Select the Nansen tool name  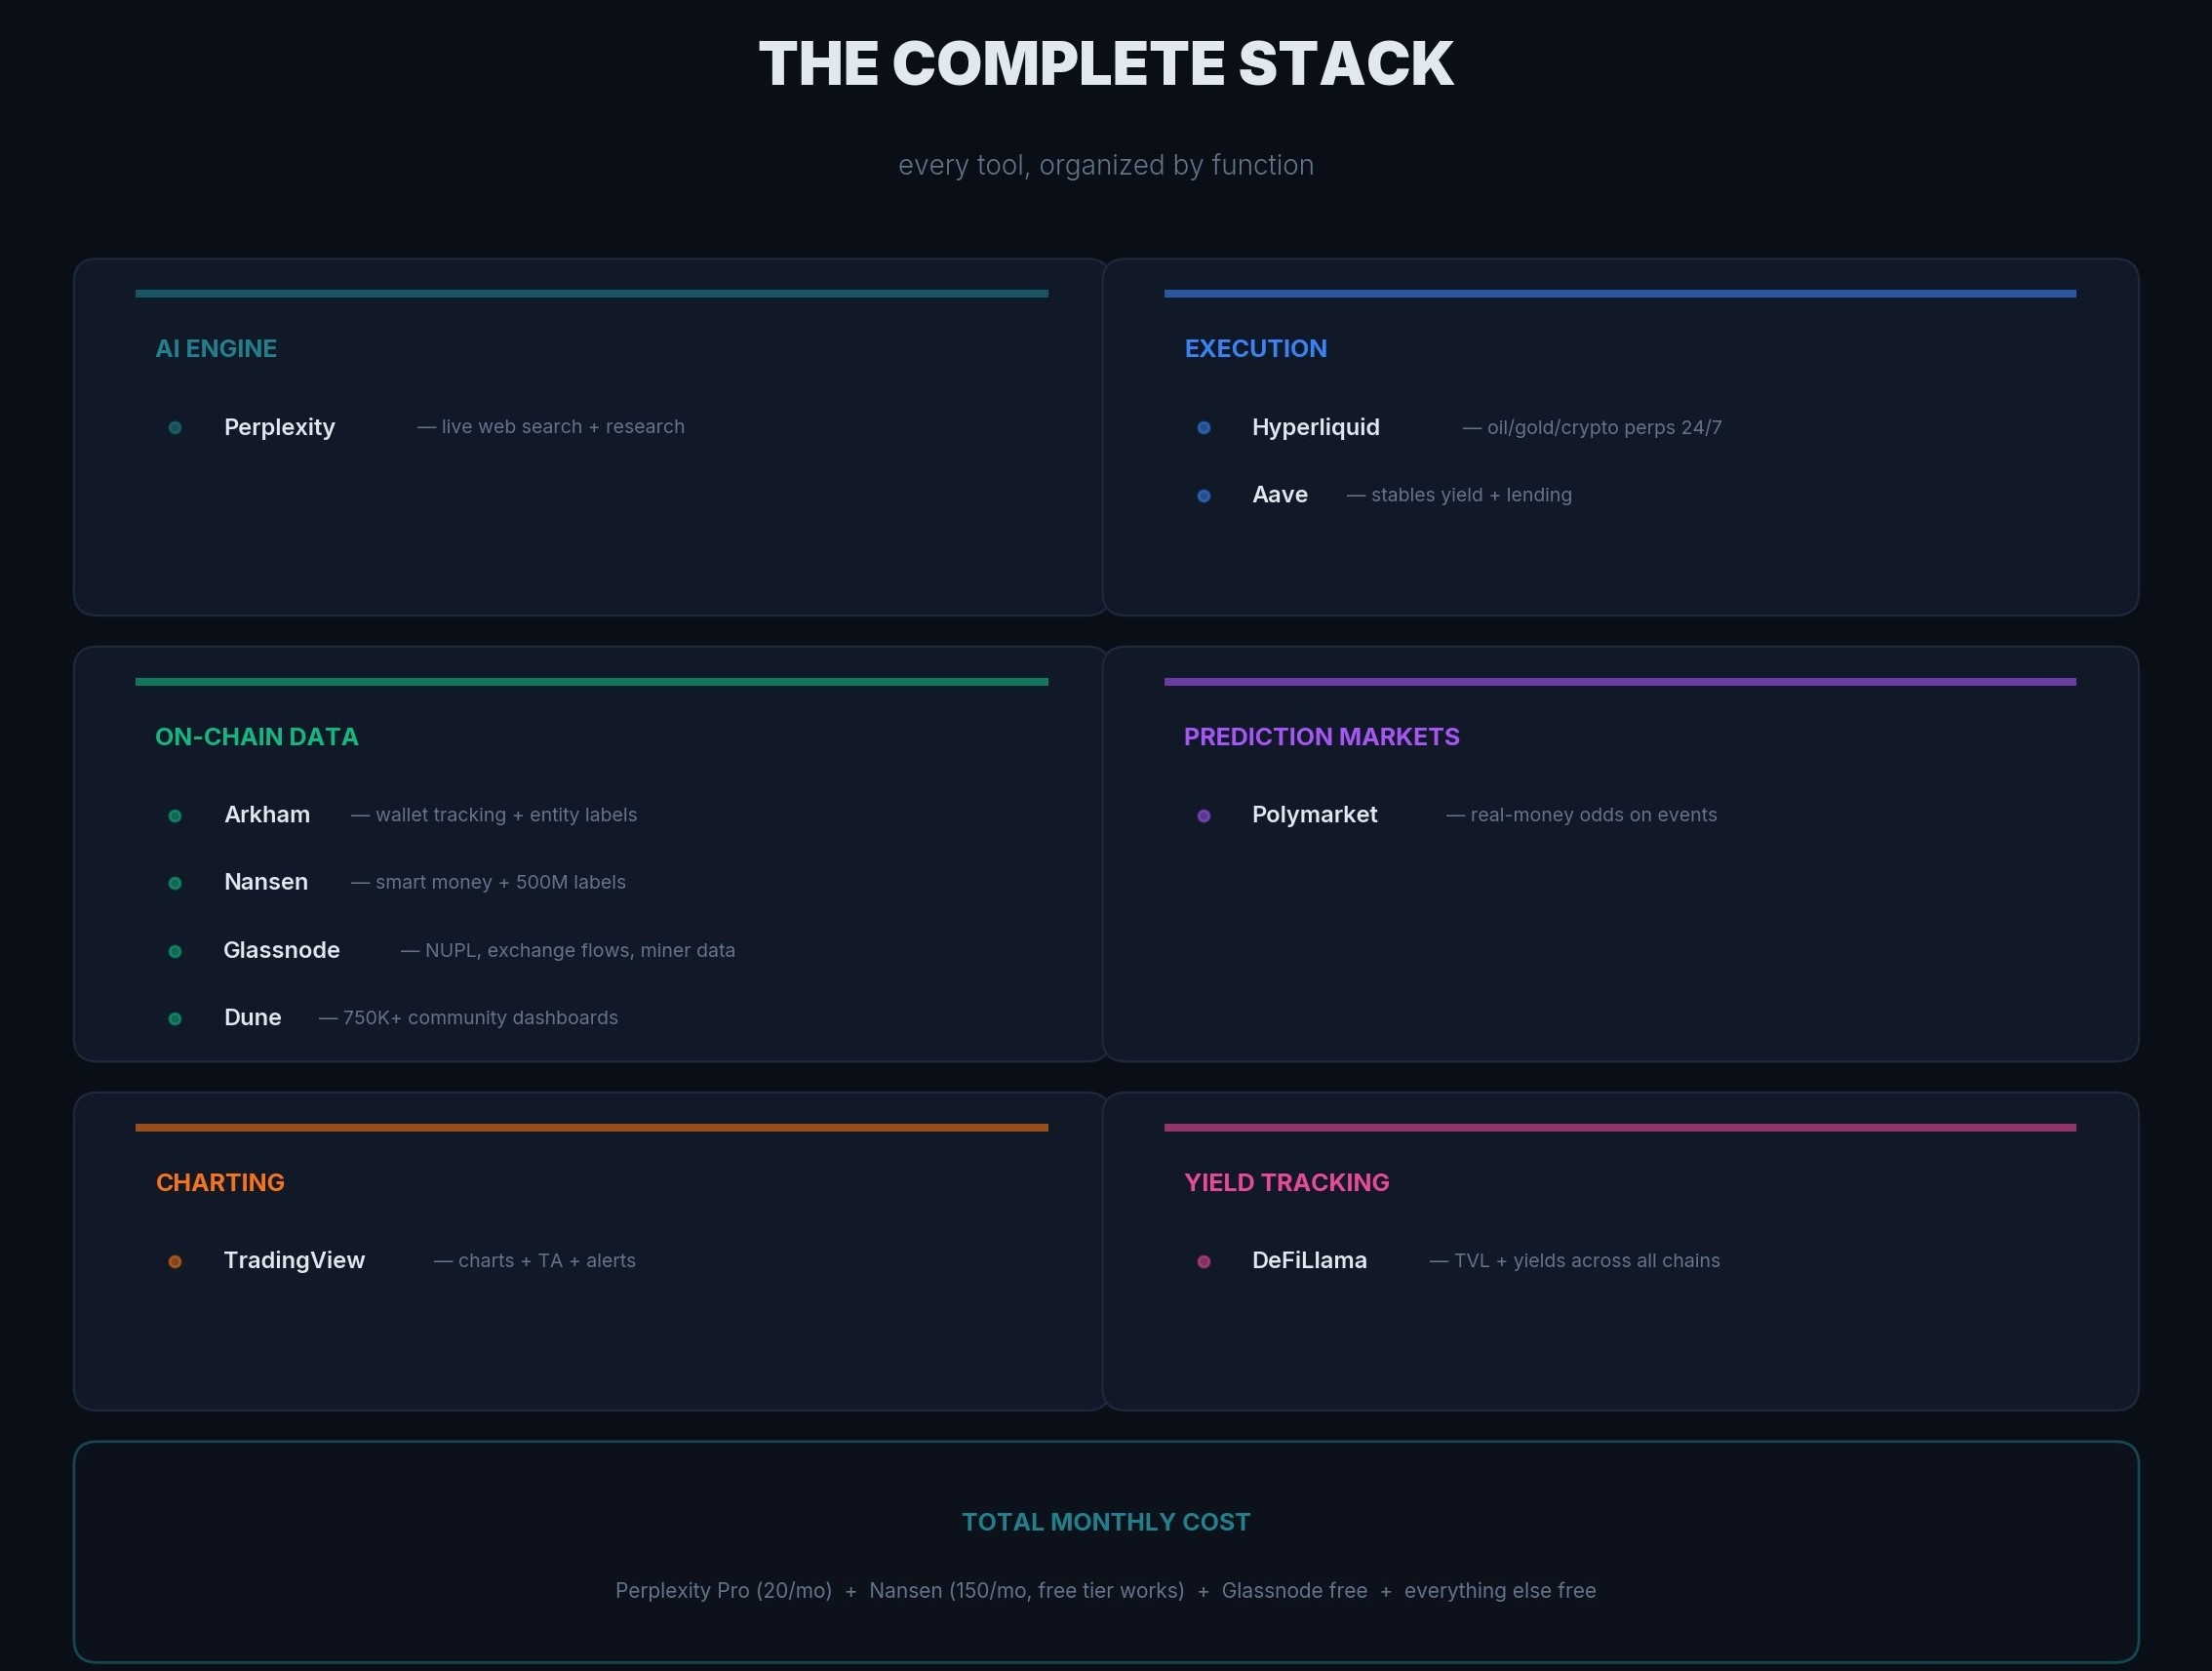[x=266, y=882]
